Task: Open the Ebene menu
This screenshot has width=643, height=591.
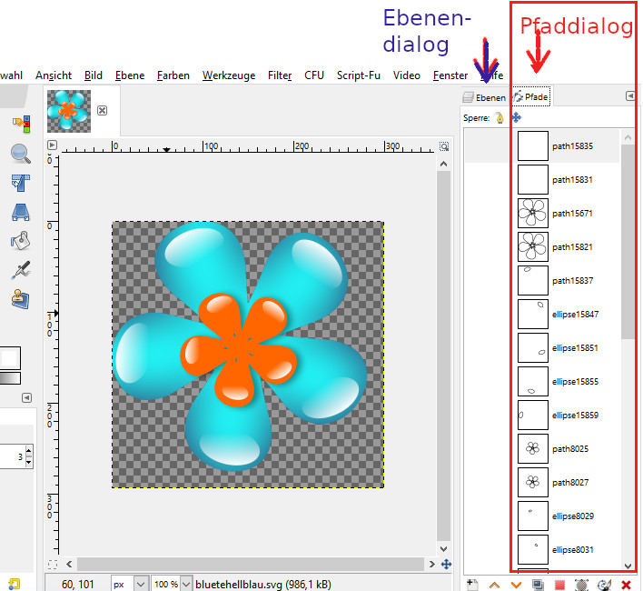Action: 130,75
